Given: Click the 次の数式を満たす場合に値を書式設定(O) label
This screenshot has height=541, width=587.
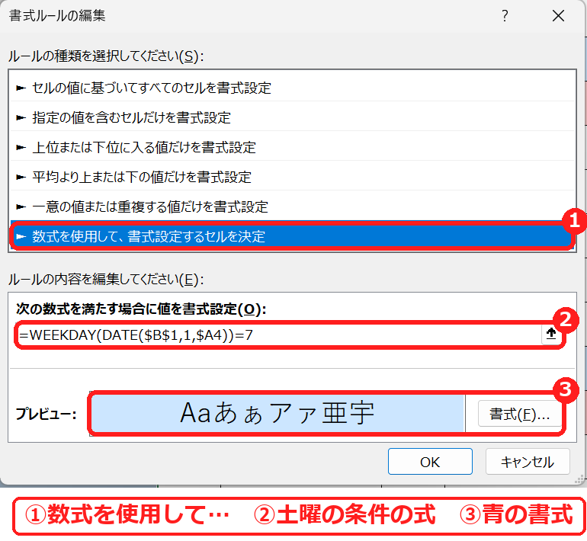Looking at the screenshot, I should pyautogui.click(x=141, y=309).
